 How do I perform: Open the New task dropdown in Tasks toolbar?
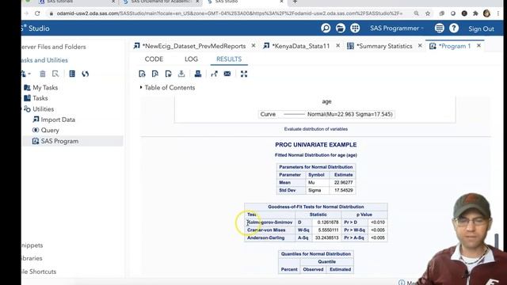pos(26,74)
